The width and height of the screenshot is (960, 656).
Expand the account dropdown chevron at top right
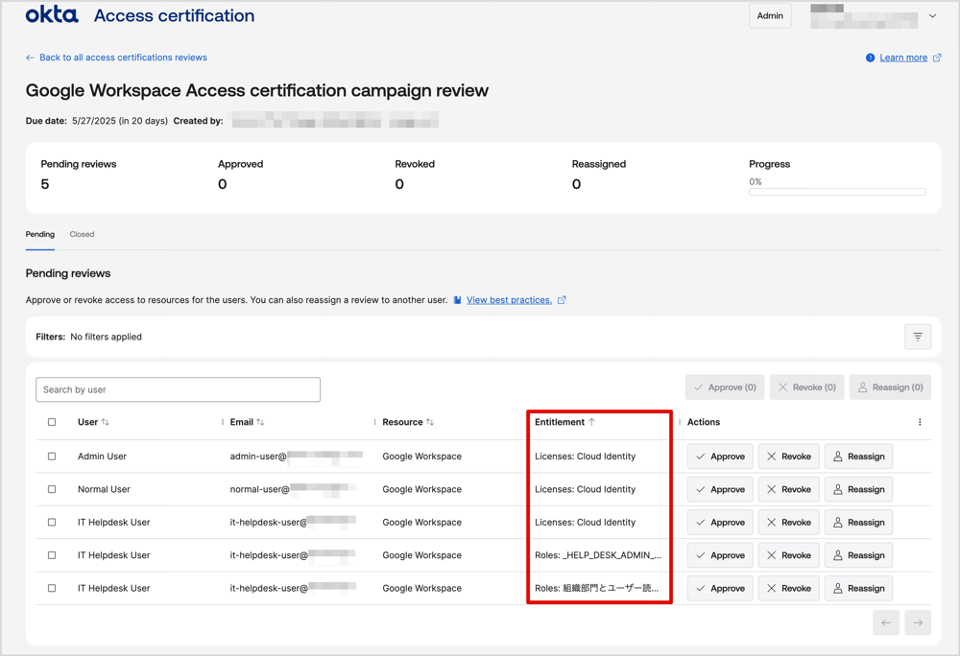pos(932,16)
